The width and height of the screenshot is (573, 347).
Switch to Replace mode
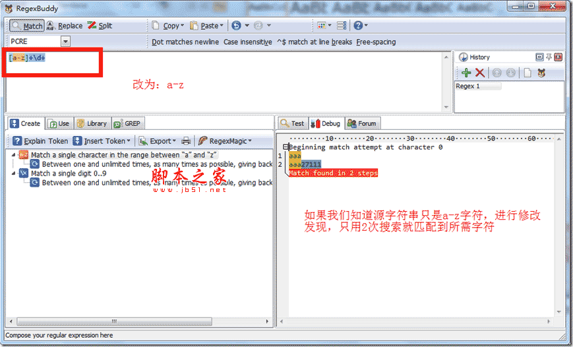(65, 26)
